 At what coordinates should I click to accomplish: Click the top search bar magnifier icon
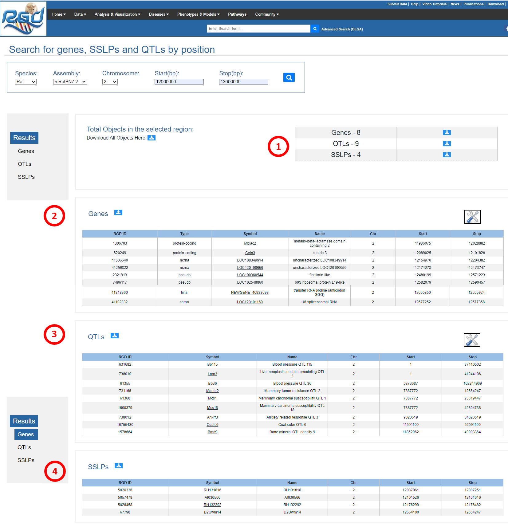(315, 29)
